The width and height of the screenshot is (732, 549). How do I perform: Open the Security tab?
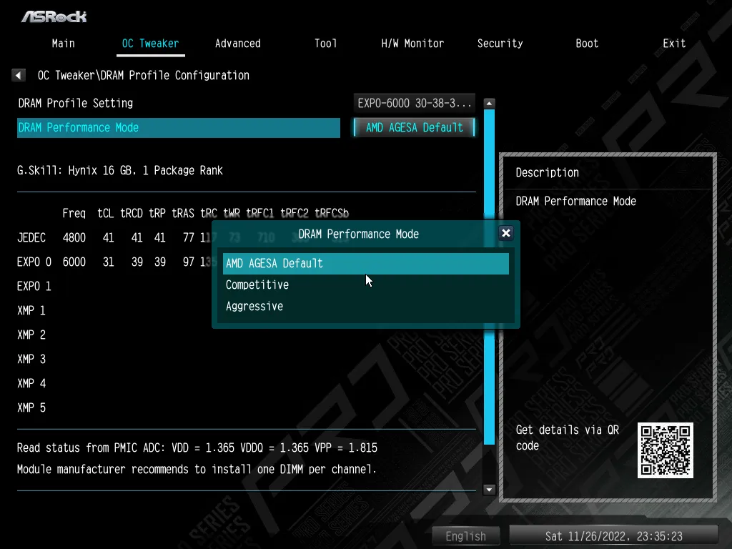(500, 44)
